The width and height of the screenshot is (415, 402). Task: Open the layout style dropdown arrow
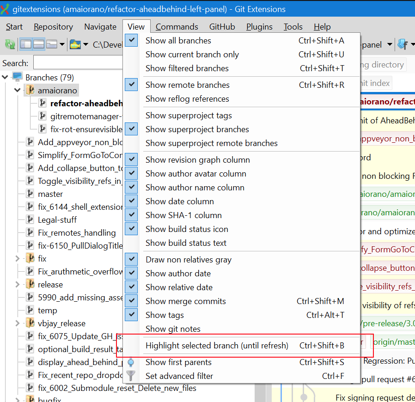[63, 44]
